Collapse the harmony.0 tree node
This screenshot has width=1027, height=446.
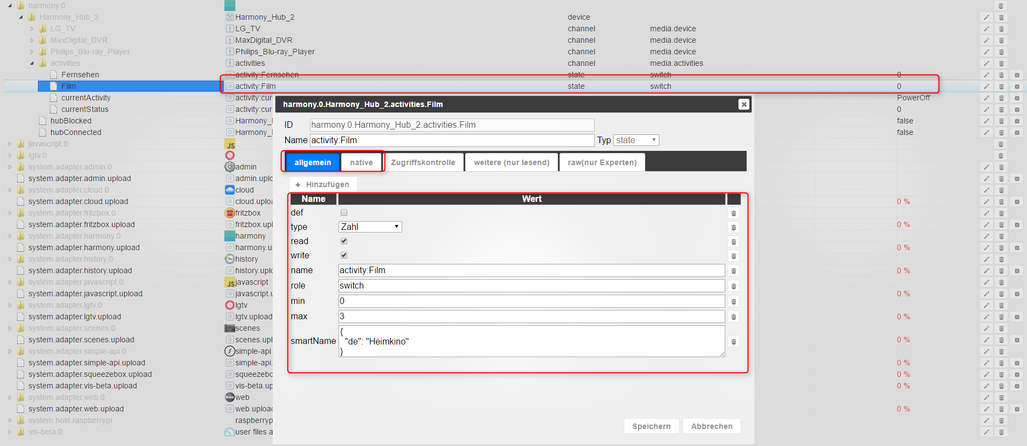click(10, 5)
